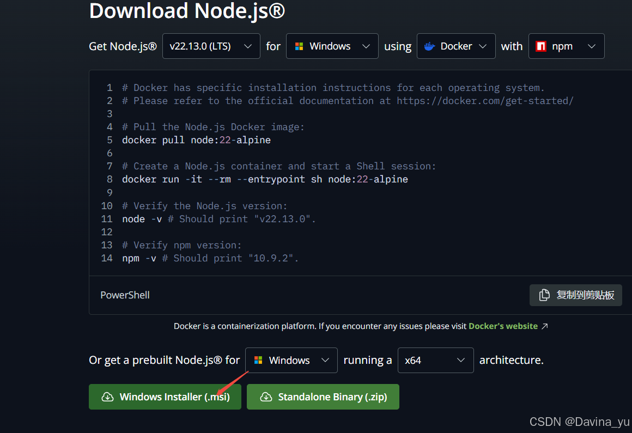The image size is (632, 433).
Task: Open the prebuilt Windows platform dropdown
Action: tap(291, 360)
